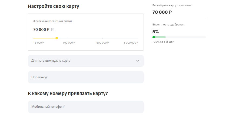This screenshot has height=121, width=226.
Task: Set slider to the 100 000 ₽ tick mark
Action: pyautogui.click(x=69, y=38)
